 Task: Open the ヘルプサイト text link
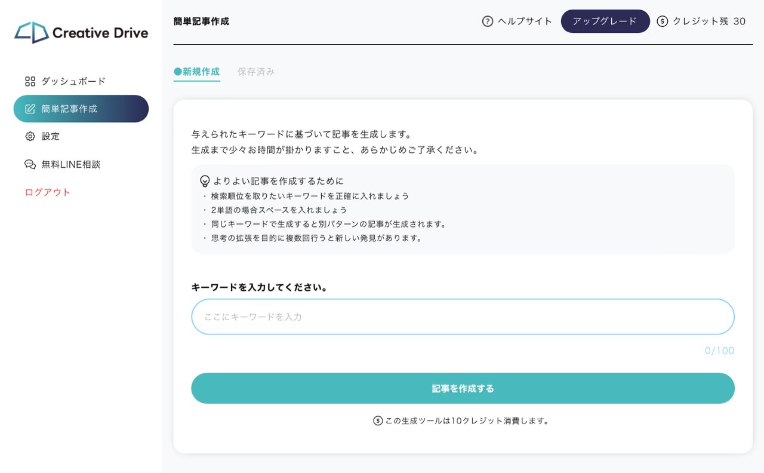pyautogui.click(x=525, y=21)
